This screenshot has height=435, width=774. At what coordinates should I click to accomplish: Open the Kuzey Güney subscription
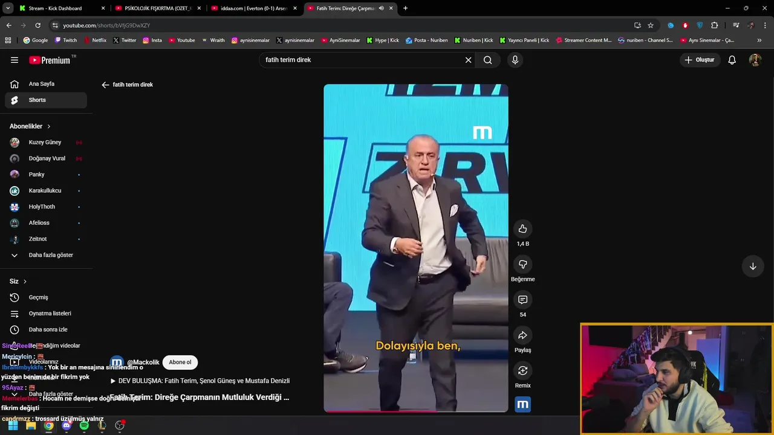pyautogui.click(x=46, y=143)
